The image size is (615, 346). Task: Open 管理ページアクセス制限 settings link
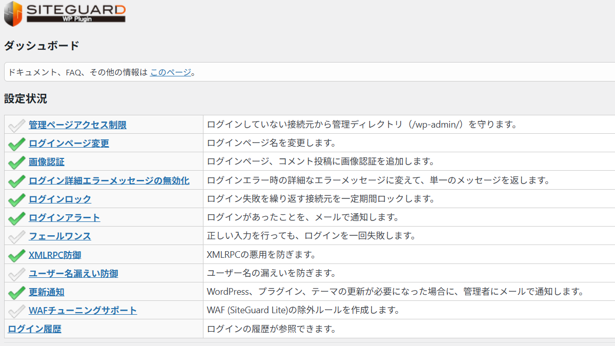pyautogui.click(x=77, y=125)
